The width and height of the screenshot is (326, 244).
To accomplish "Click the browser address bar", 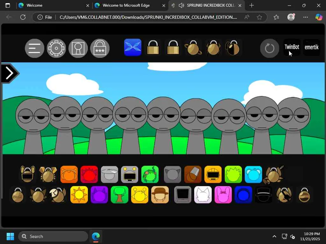I will (148, 17).
